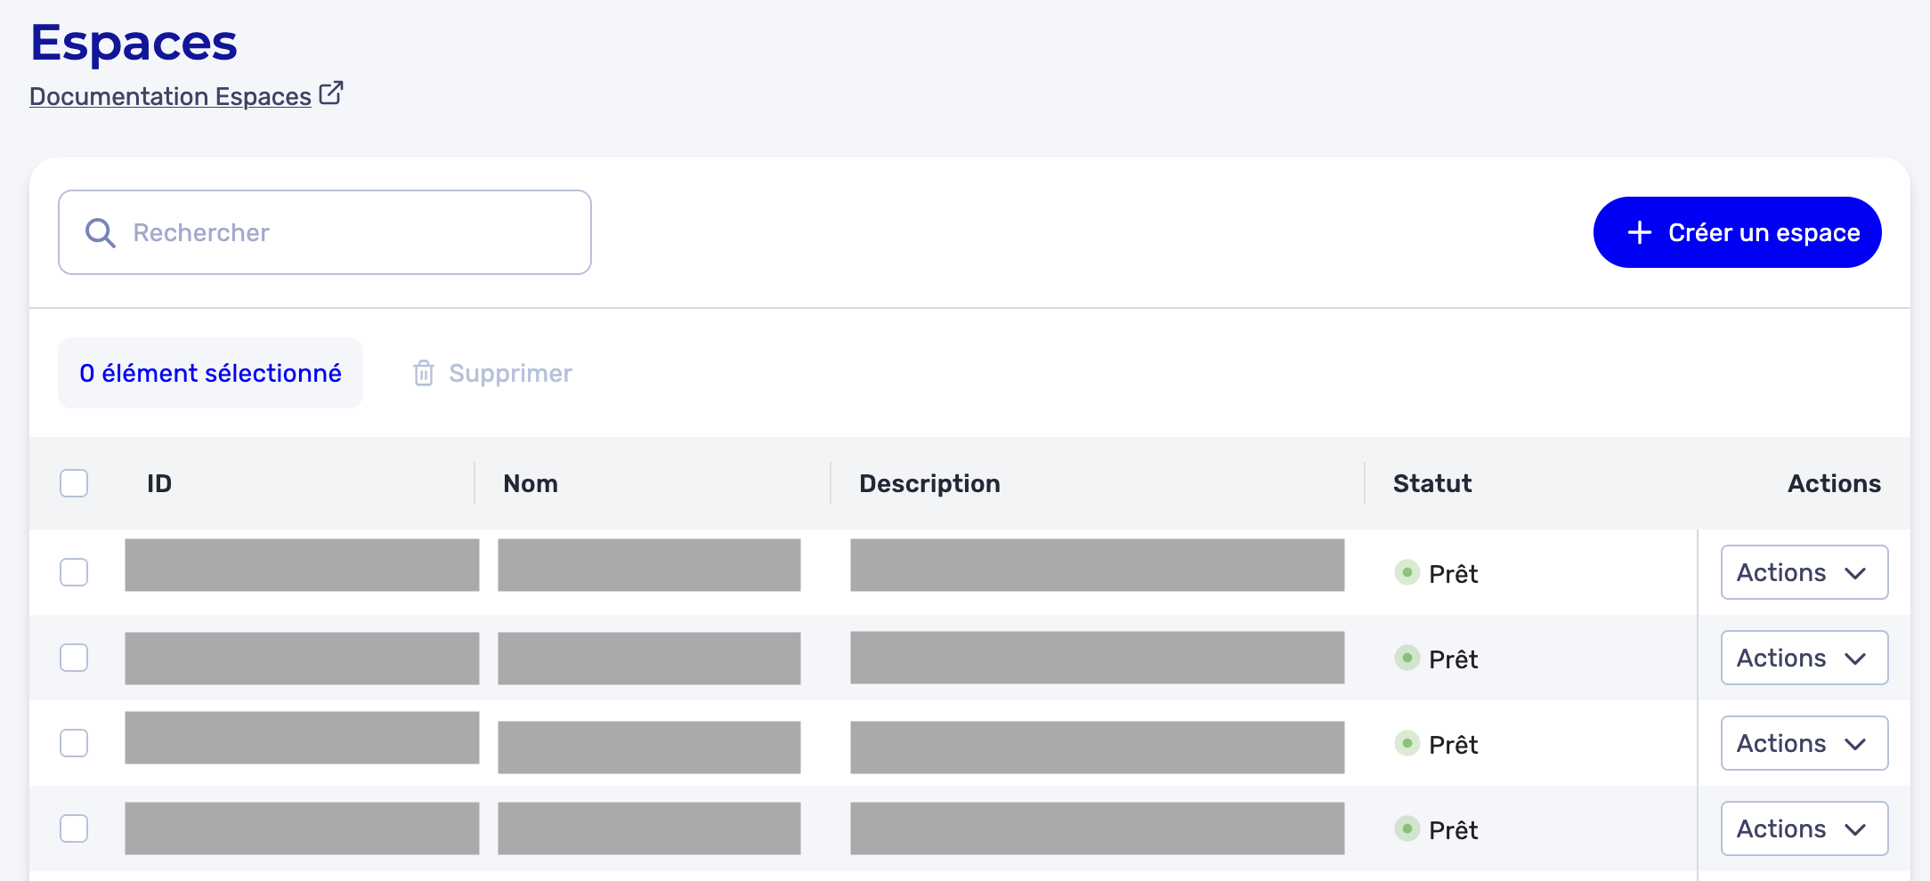The image size is (1930, 881).
Task: Check the fourth row's checkbox
Action: [74, 828]
